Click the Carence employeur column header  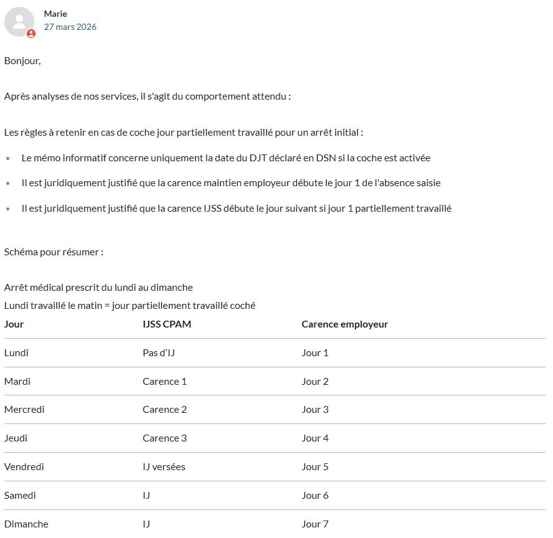pos(344,324)
